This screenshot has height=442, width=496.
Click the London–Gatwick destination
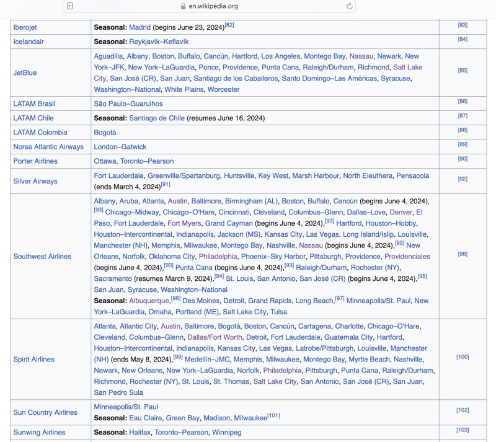(120, 147)
